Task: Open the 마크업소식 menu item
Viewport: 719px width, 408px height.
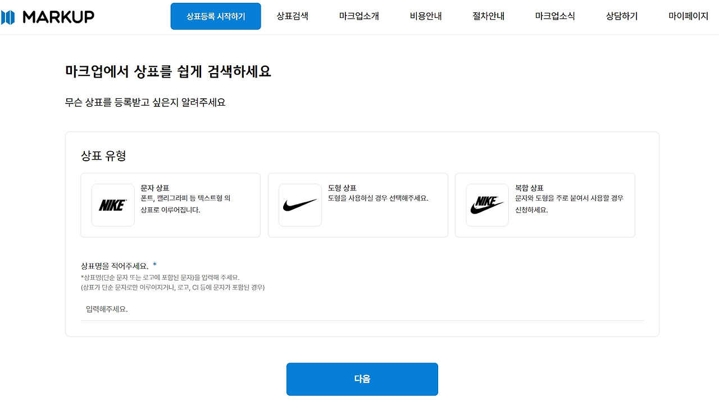Action: click(555, 16)
